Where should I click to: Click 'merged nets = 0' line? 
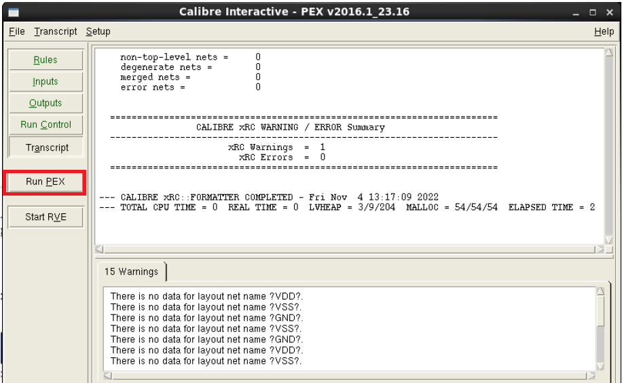pos(190,77)
